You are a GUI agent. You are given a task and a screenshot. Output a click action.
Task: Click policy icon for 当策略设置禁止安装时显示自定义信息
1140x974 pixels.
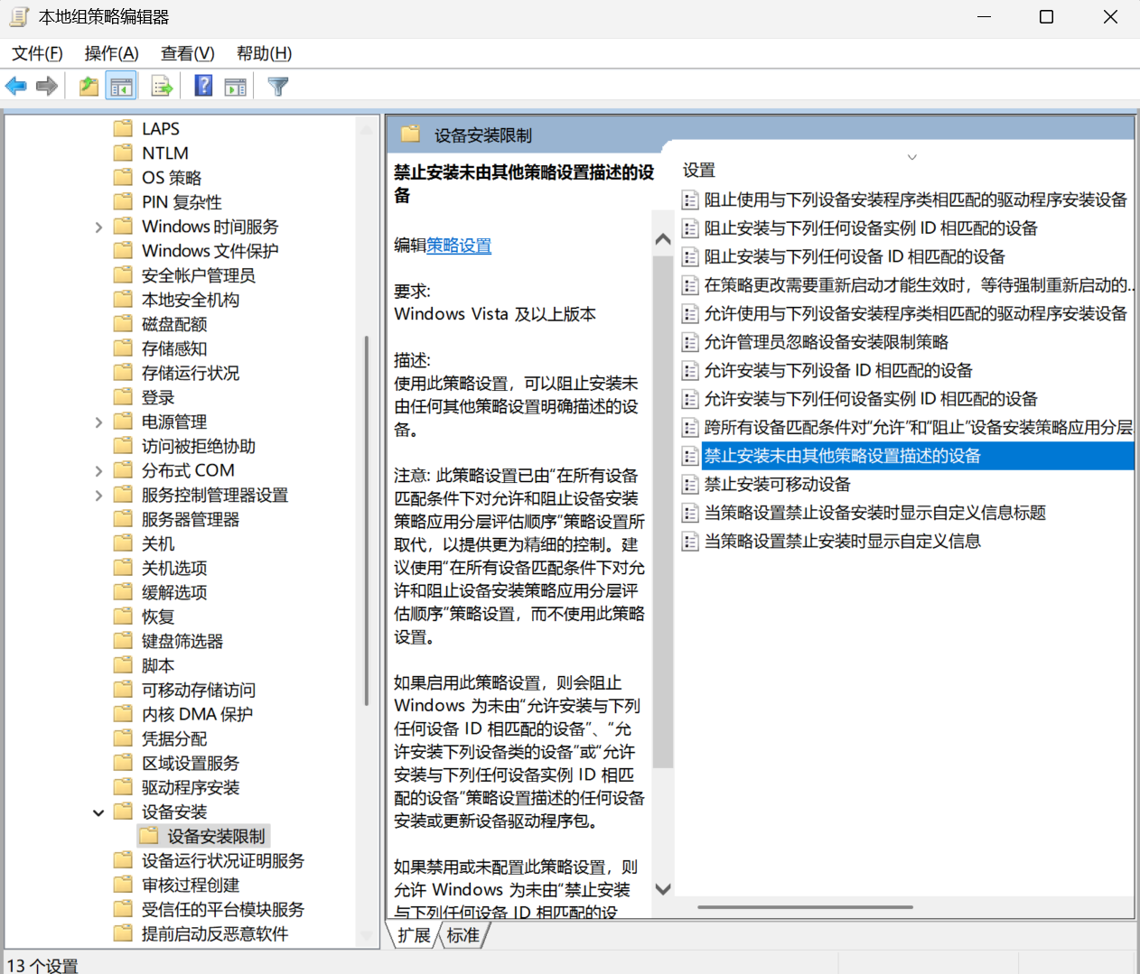click(x=690, y=542)
